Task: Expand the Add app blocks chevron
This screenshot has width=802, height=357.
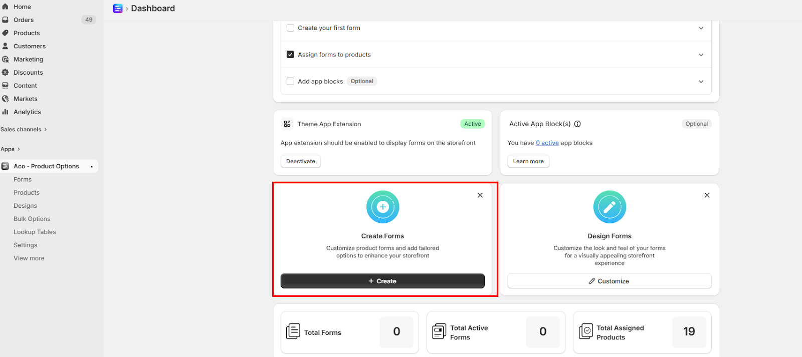Action: coord(701,81)
